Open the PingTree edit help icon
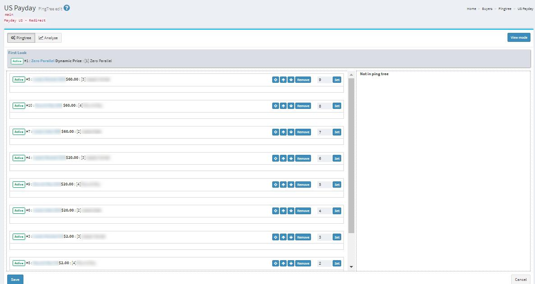 [67, 8]
